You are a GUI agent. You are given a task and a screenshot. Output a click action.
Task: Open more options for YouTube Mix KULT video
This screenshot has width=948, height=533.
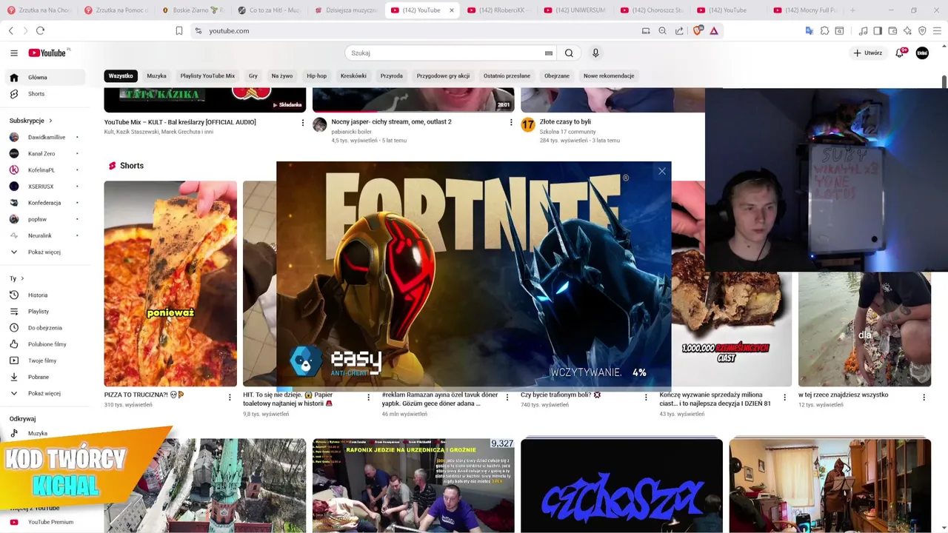[302, 123]
